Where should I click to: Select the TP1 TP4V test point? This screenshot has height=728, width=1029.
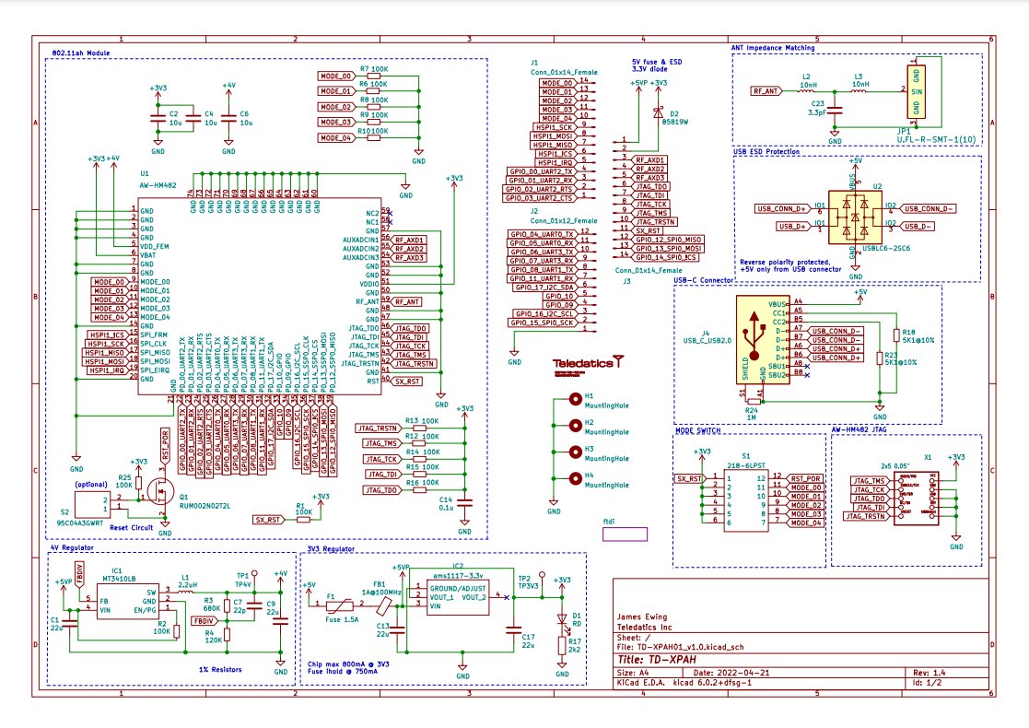coord(254,576)
